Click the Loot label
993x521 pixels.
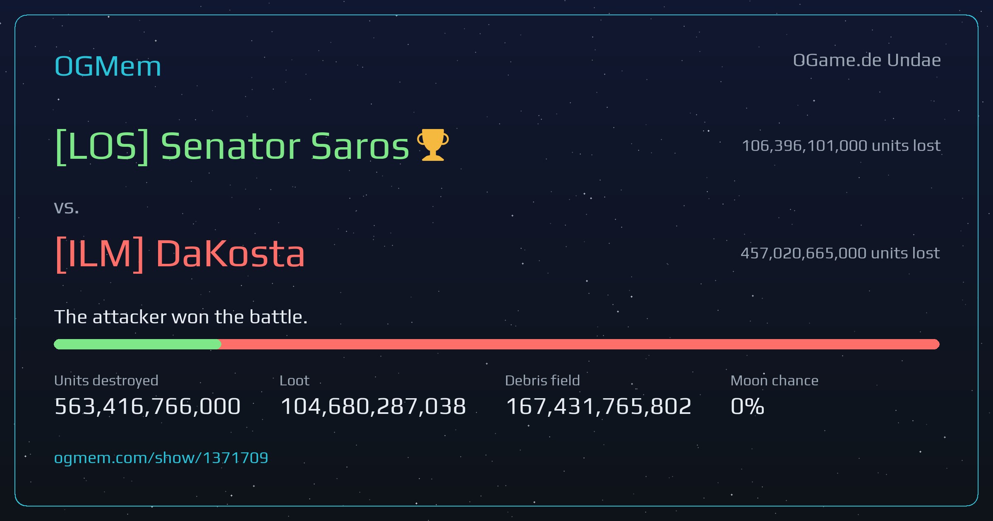click(295, 380)
